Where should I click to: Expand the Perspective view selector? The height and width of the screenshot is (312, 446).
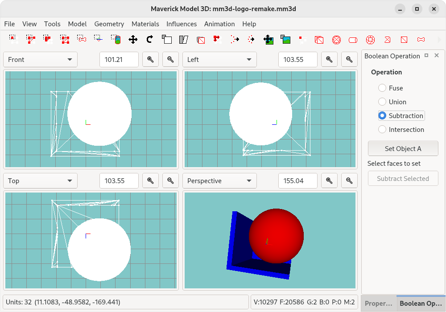click(219, 181)
